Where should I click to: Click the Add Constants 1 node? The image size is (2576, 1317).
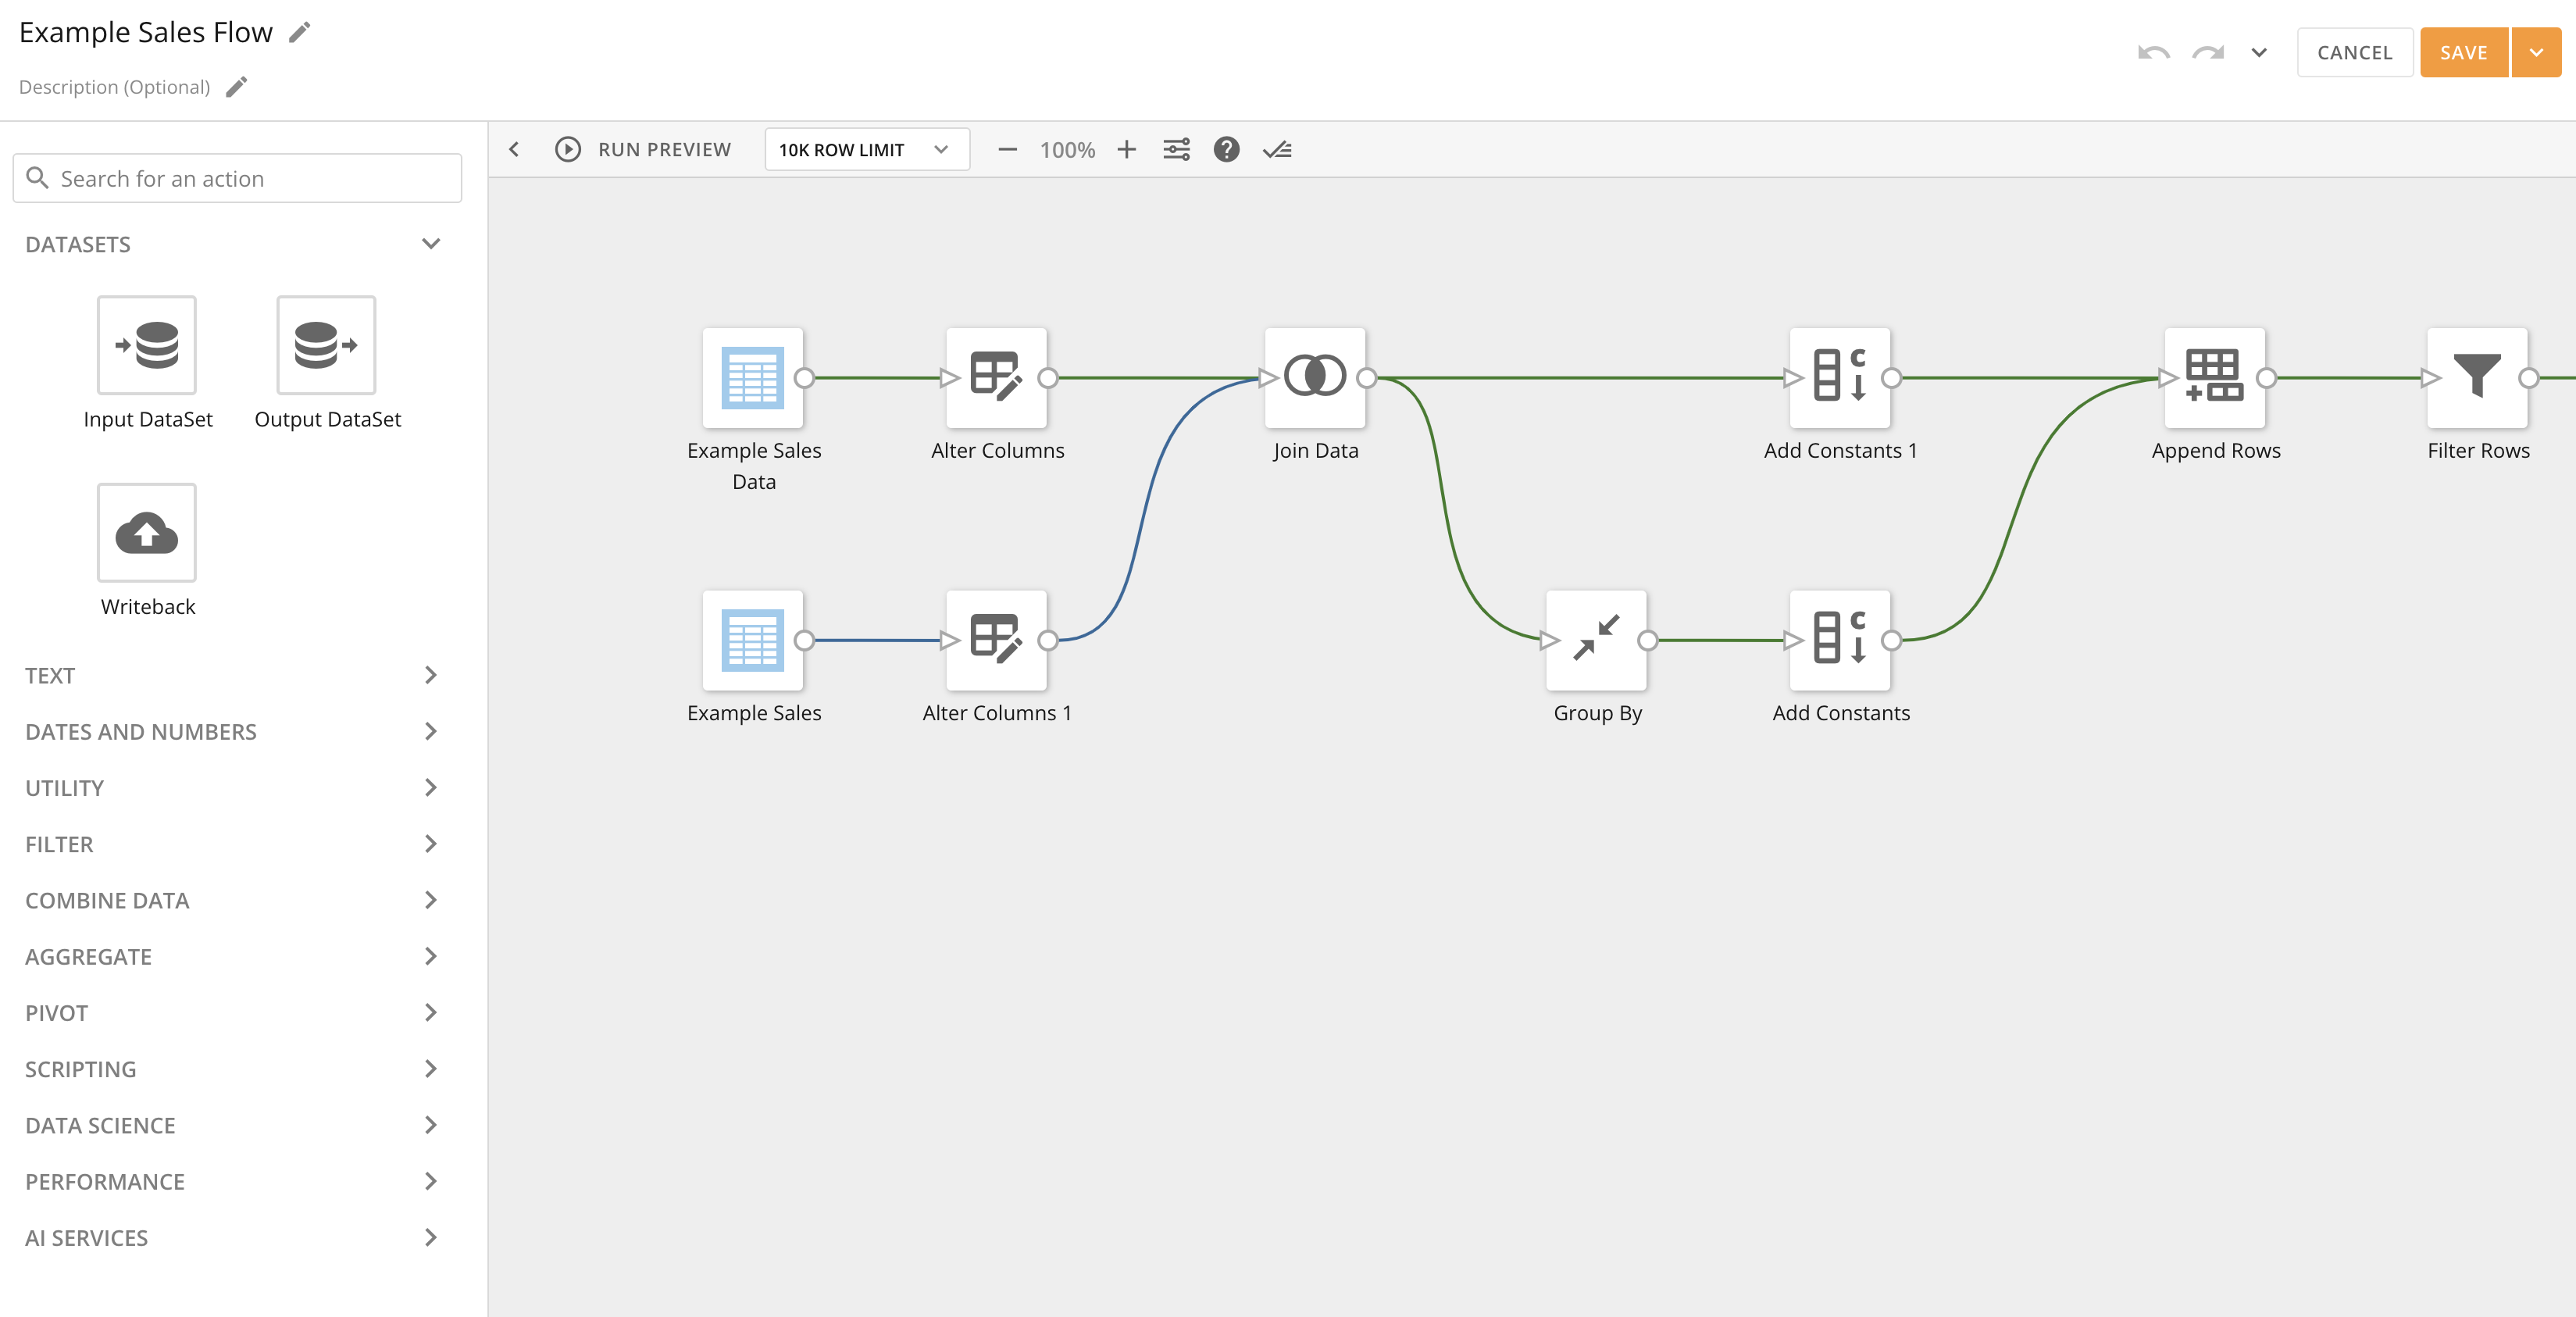[x=1839, y=377]
